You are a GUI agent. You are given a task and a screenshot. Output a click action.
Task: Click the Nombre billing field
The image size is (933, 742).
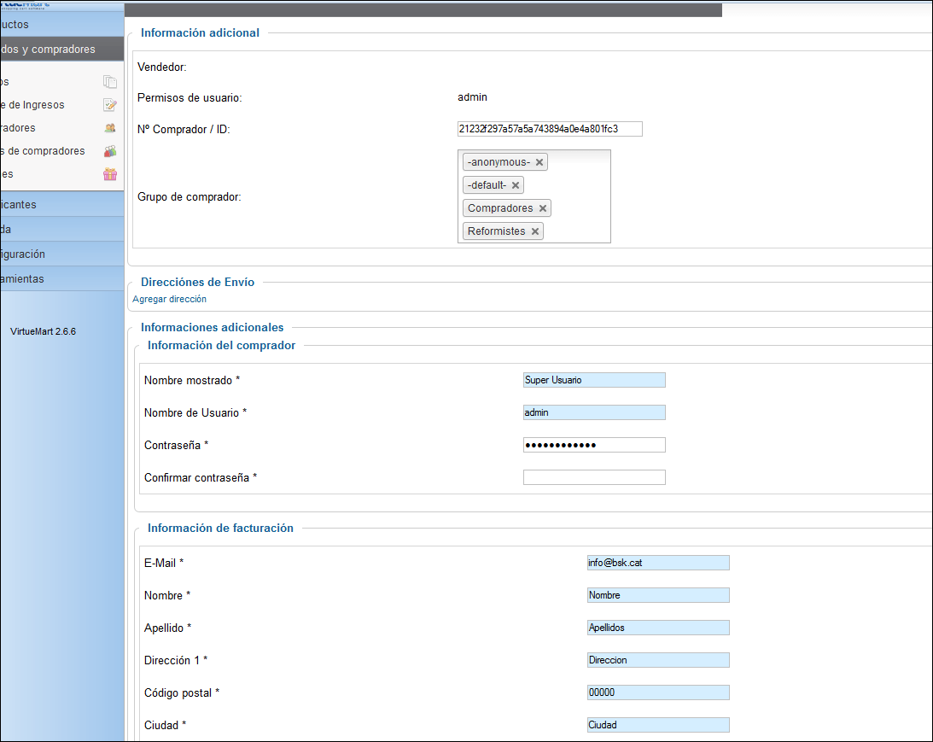point(658,595)
